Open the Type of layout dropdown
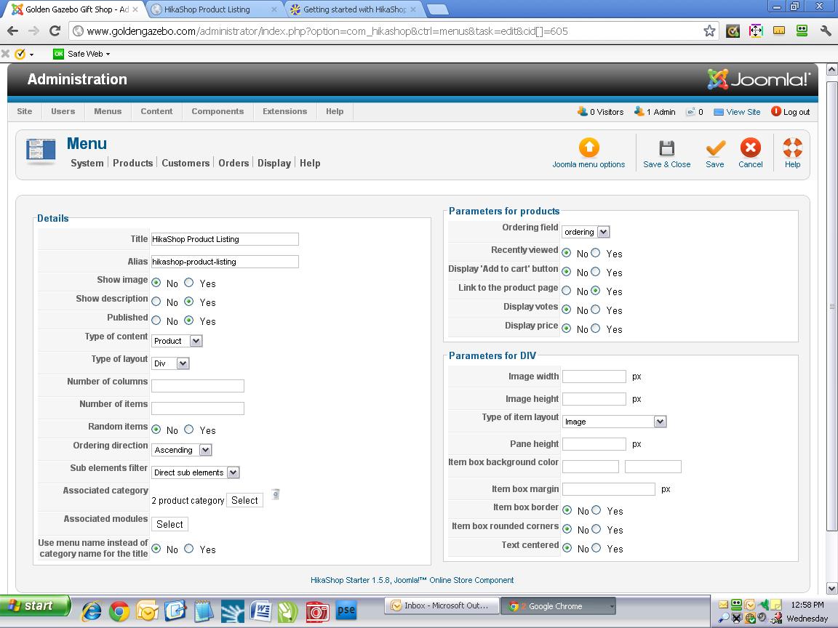The image size is (838, 628). coord(170,363)
